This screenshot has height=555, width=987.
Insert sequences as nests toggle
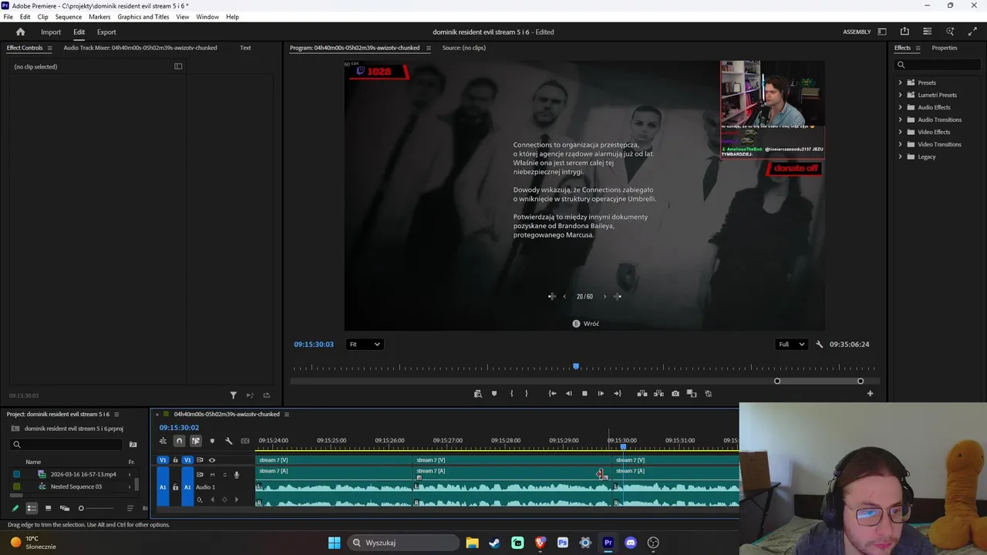tap(163, 441)
